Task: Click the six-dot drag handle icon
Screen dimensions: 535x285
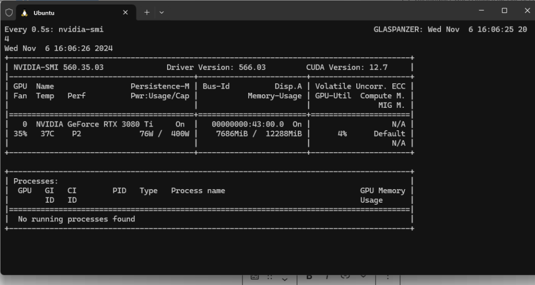Action: (270, 277)
